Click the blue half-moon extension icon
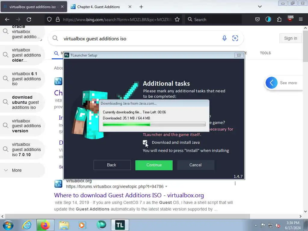The image size is (308, 231). pyautogui.click(x=268, y=19)
